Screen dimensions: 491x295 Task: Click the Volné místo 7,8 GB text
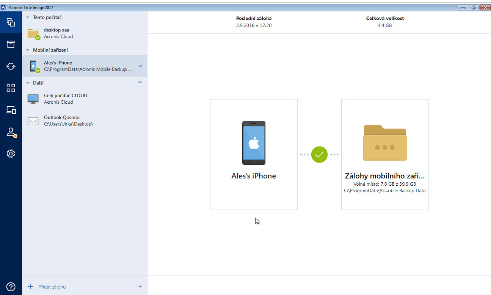[385, 184]
